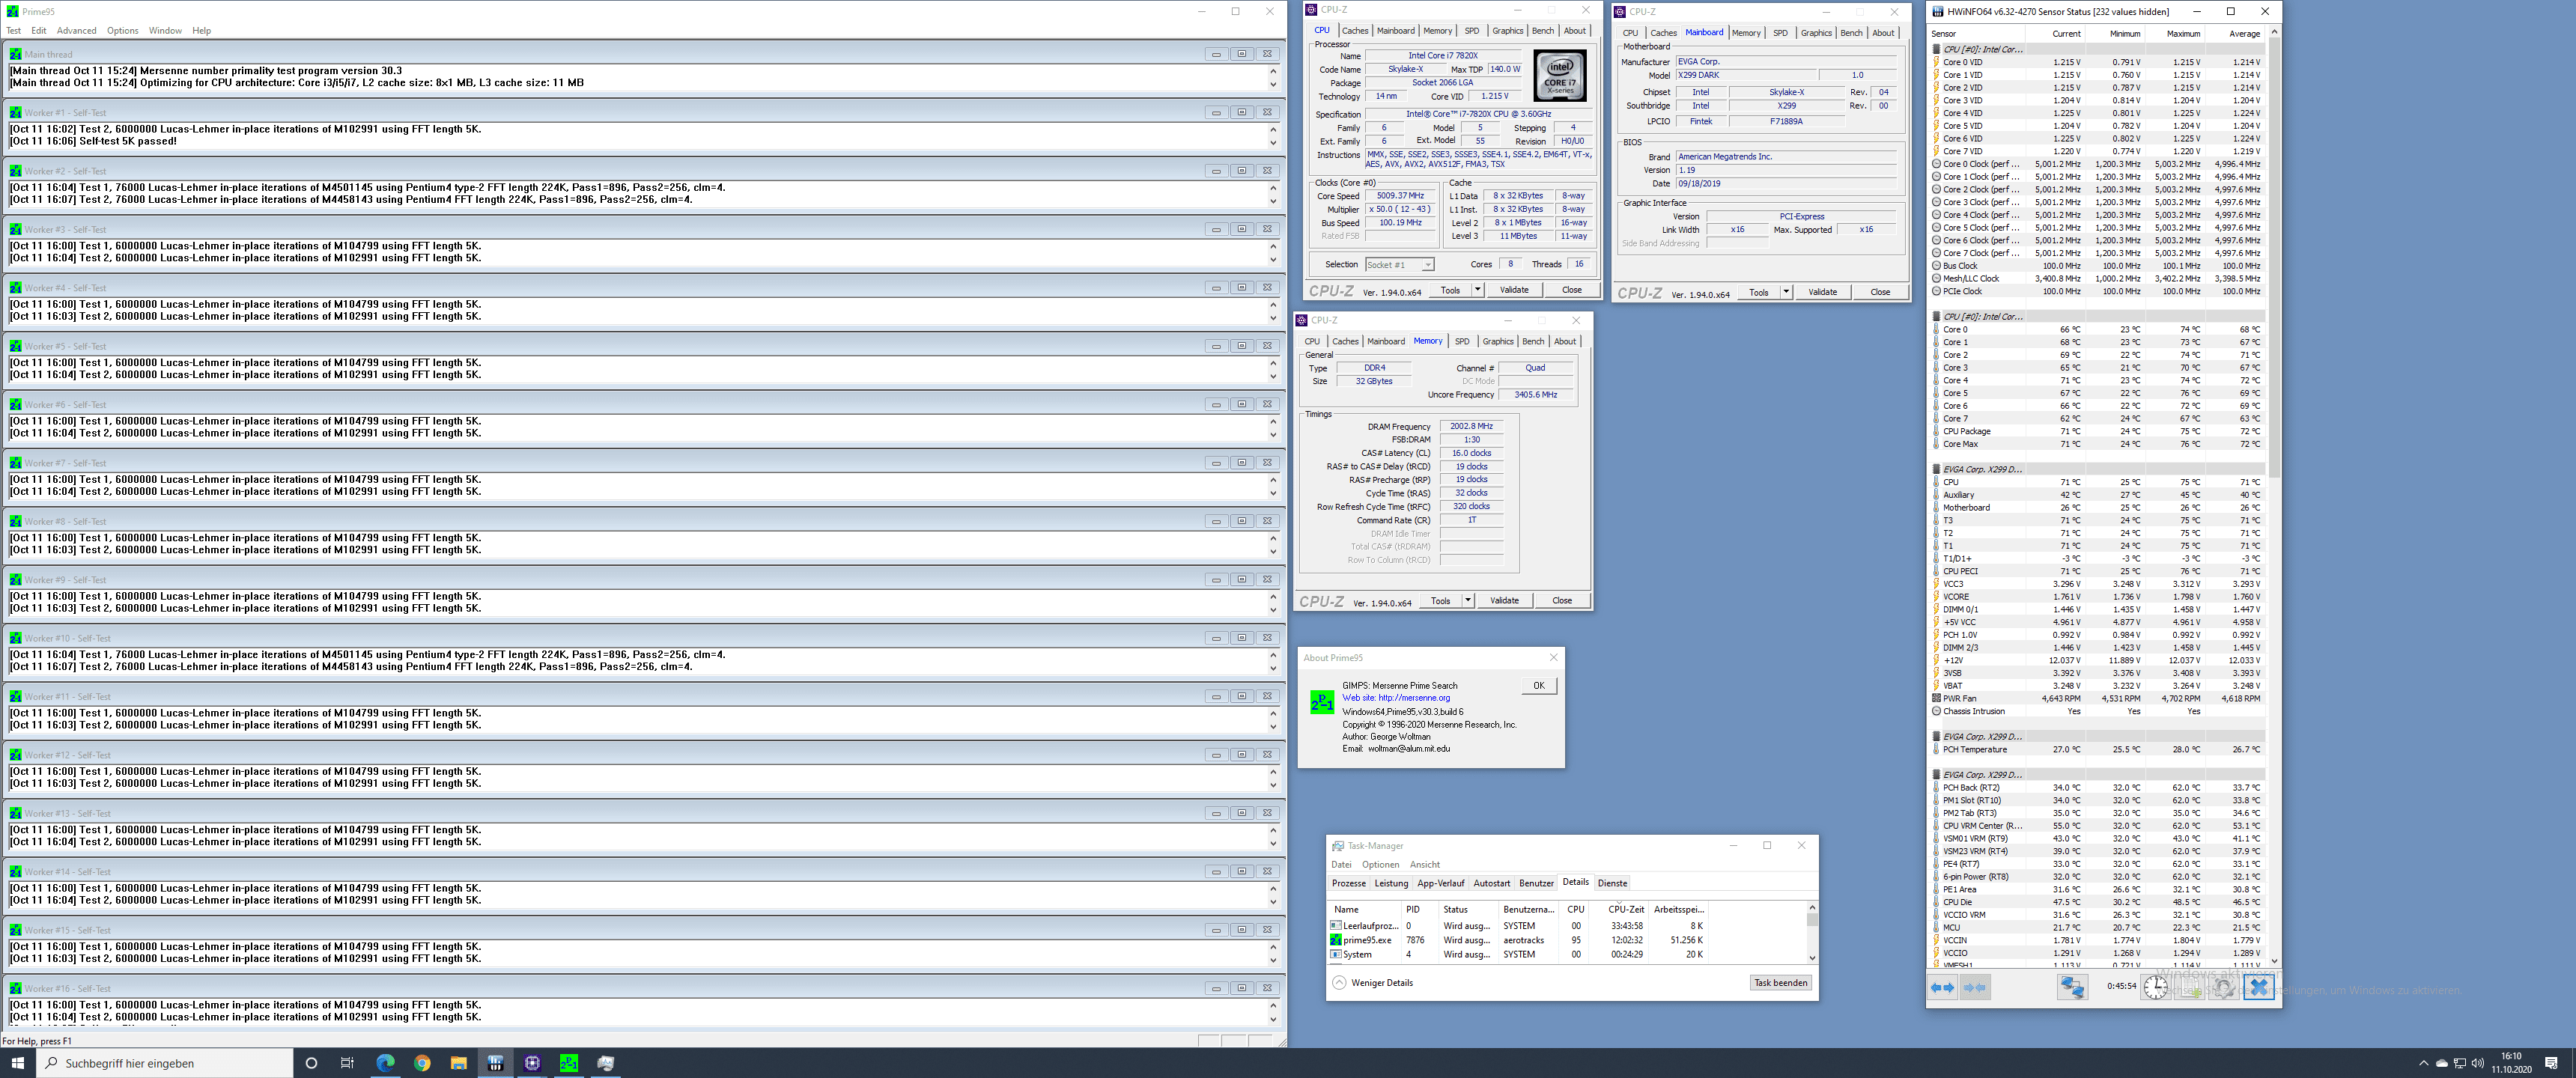Restore Worker #1 child window icon

1241,112
